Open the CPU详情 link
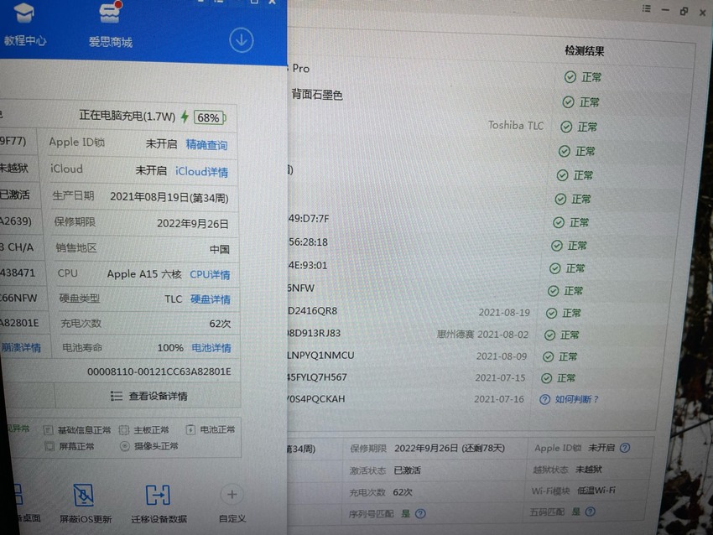This screenshot has height=535, width=713. pos(210,274)
